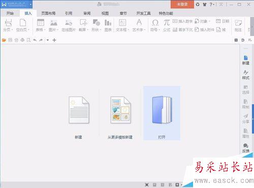The height and width of the screenshot is (188, 254).
Task: Go to the 章节 tab
Action: (x=123, y=13)
